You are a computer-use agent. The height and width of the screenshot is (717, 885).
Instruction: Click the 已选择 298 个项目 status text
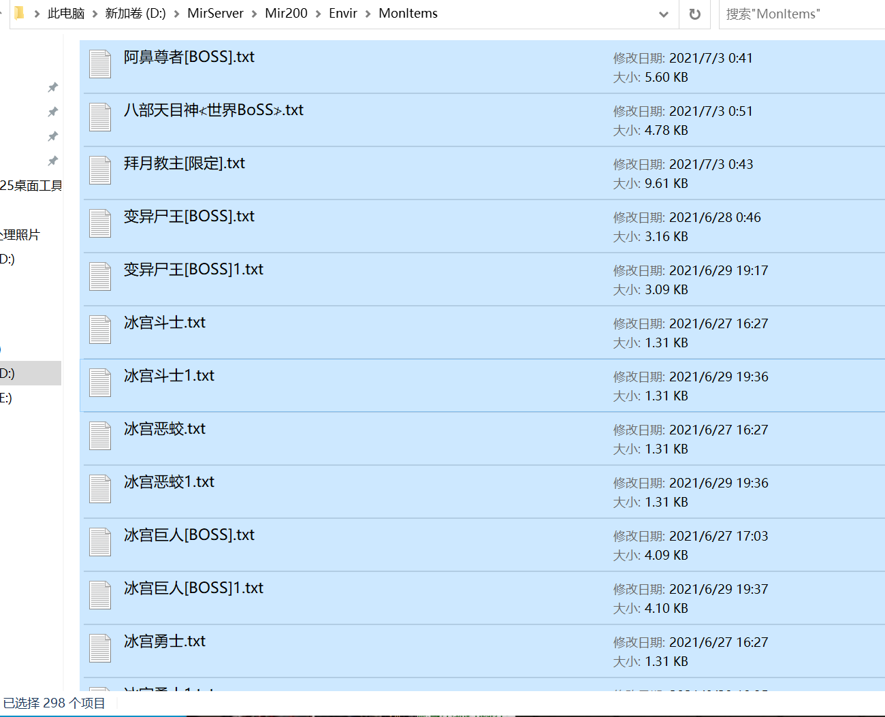(x=54, y=703)
